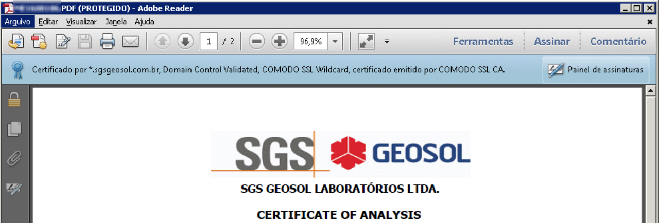Open the Editar menu
The height and width of the screenshot is (223, 659).
[x=48, y=22]
